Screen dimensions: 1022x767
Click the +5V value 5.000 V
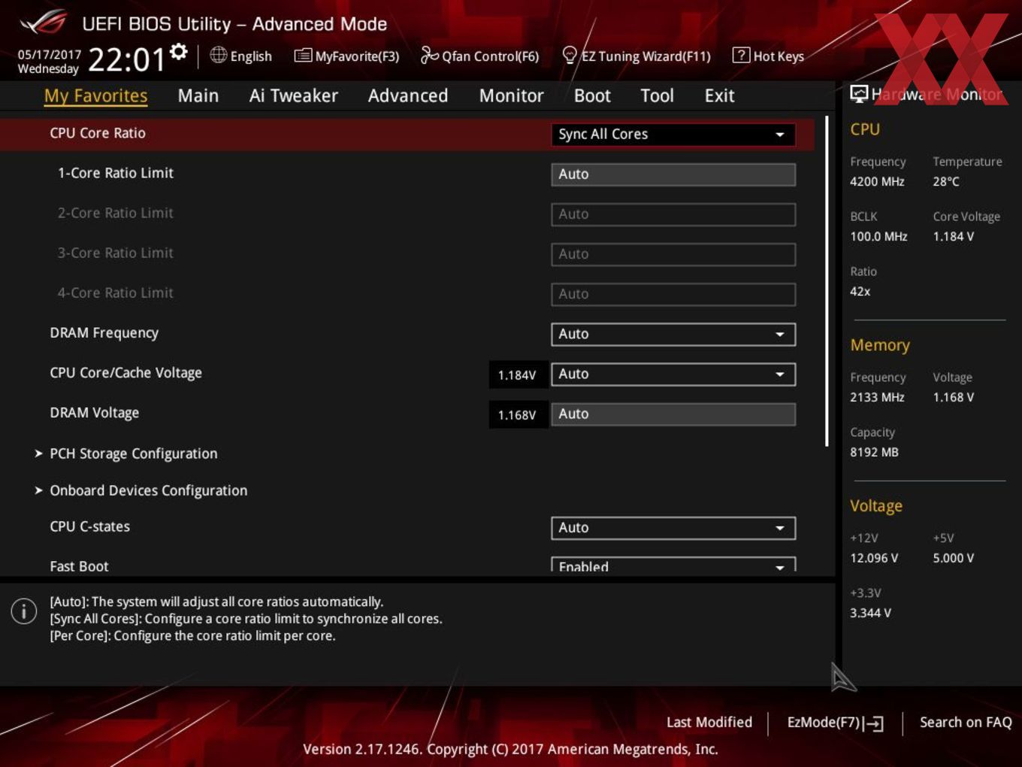click(x=953, y=558)
